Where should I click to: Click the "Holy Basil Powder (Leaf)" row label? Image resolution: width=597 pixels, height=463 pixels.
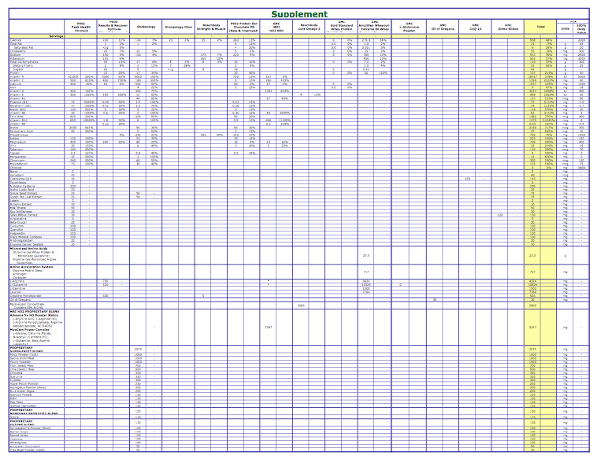point(27,450)
